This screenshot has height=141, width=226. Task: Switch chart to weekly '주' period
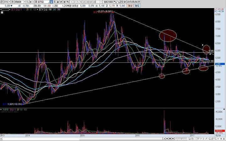click(x=55, y=2)
